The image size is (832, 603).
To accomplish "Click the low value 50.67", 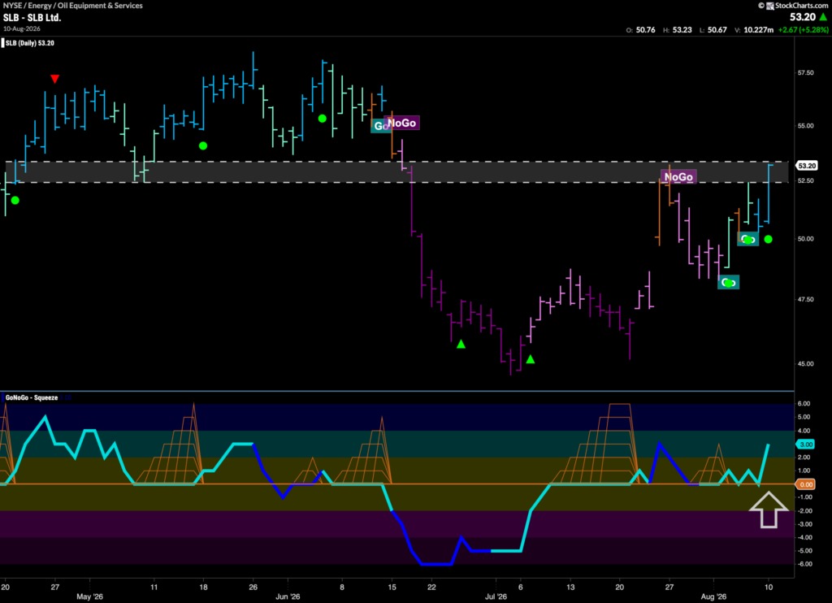I will tap(717, 30).
